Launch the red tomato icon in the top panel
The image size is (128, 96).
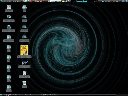(x=31, y=1)
